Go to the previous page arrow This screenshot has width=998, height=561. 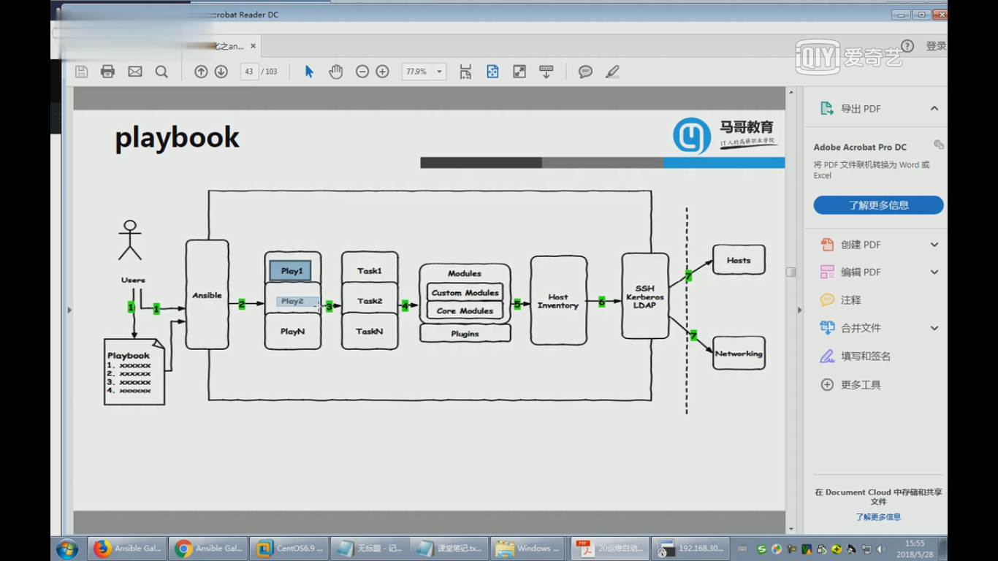[201, 72]
